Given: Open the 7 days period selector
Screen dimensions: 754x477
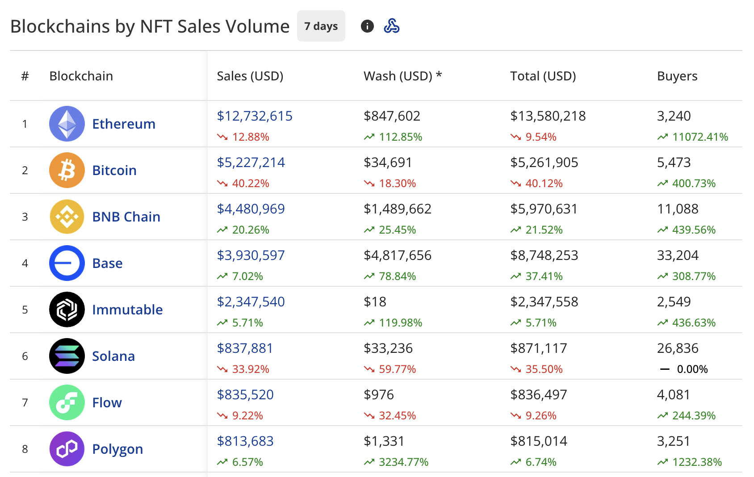Looking at the screenshot, I should tap(321, 26).
